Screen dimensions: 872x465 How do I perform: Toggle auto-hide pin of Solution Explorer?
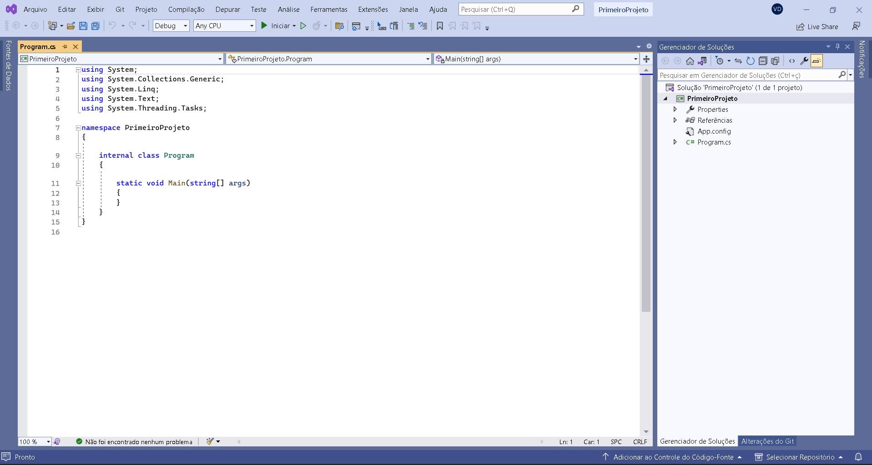(x=837, y=46)
